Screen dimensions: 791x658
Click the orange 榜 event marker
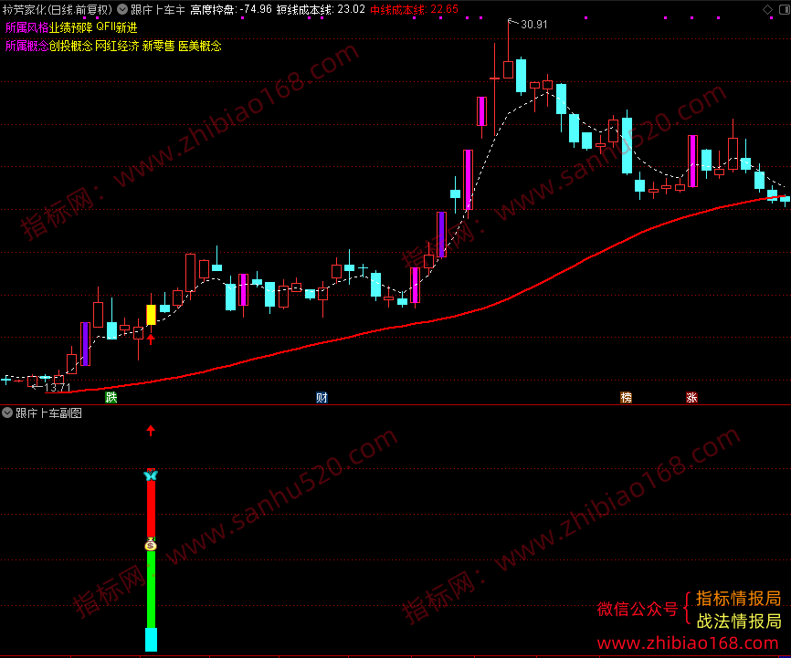(626, 397)
